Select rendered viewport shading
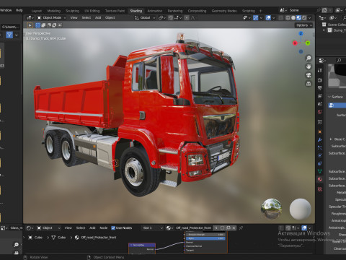 [304, 18]
